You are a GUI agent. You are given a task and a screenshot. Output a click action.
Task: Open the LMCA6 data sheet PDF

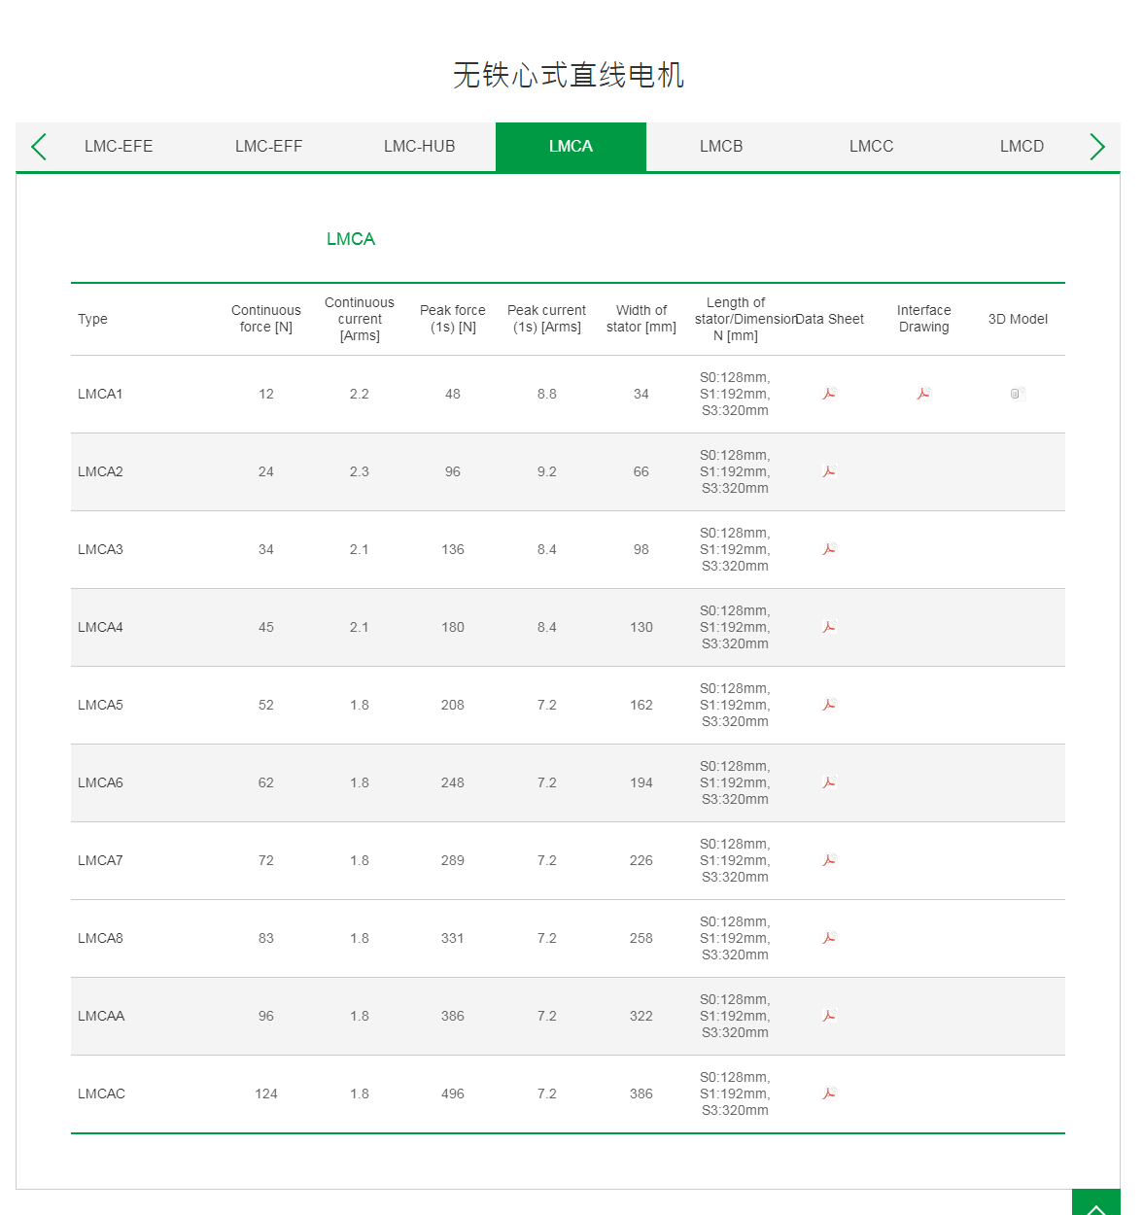(x=829, y=782)
